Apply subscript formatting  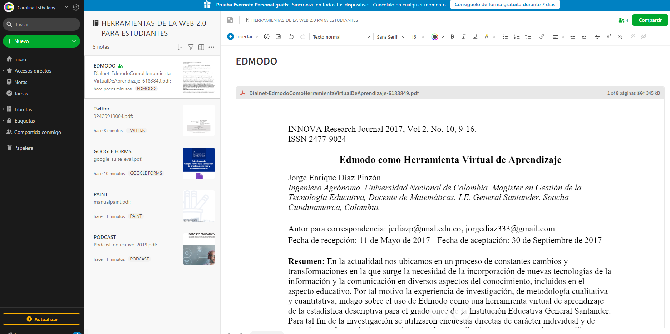(x=620, y=36)
